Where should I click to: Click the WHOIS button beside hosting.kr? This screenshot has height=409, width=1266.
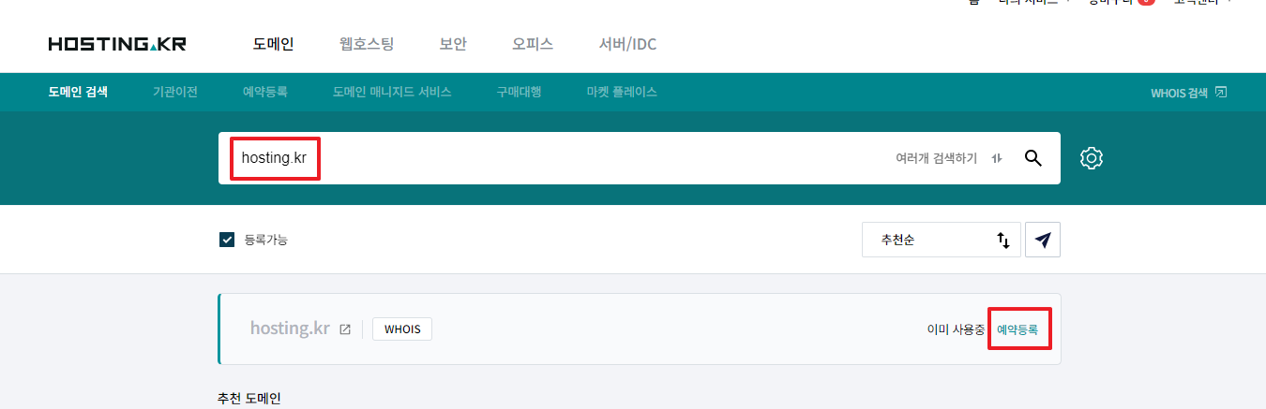[x=402, y=329]
